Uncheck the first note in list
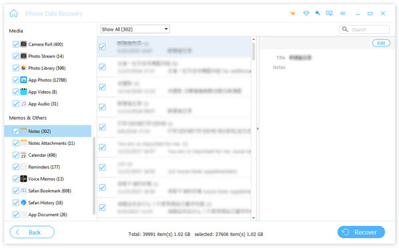The height and width of the screenshot is (248, 399). click(x=102, y=47)
